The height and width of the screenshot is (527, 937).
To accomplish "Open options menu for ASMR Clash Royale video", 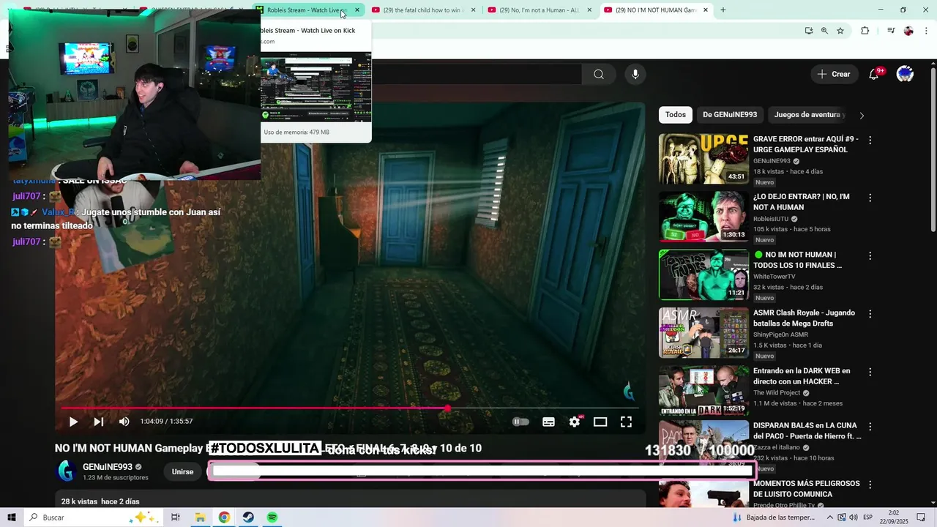I will click(x=870, y=314).
